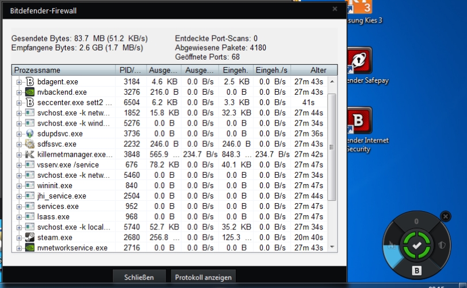The image size is (467, 288).
Task: Click the vsserv.exe /service process icon
Action: click(30, 165)
